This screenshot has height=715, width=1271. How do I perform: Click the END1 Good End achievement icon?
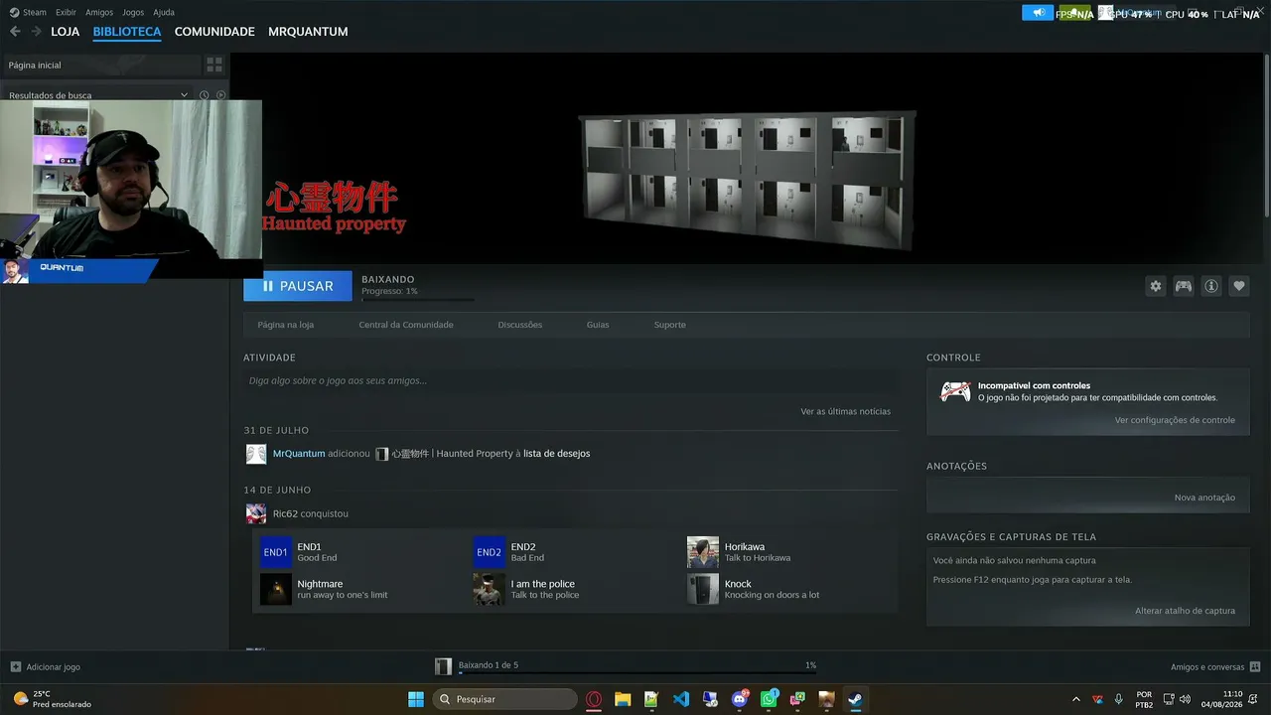click(x=276, y=552)
